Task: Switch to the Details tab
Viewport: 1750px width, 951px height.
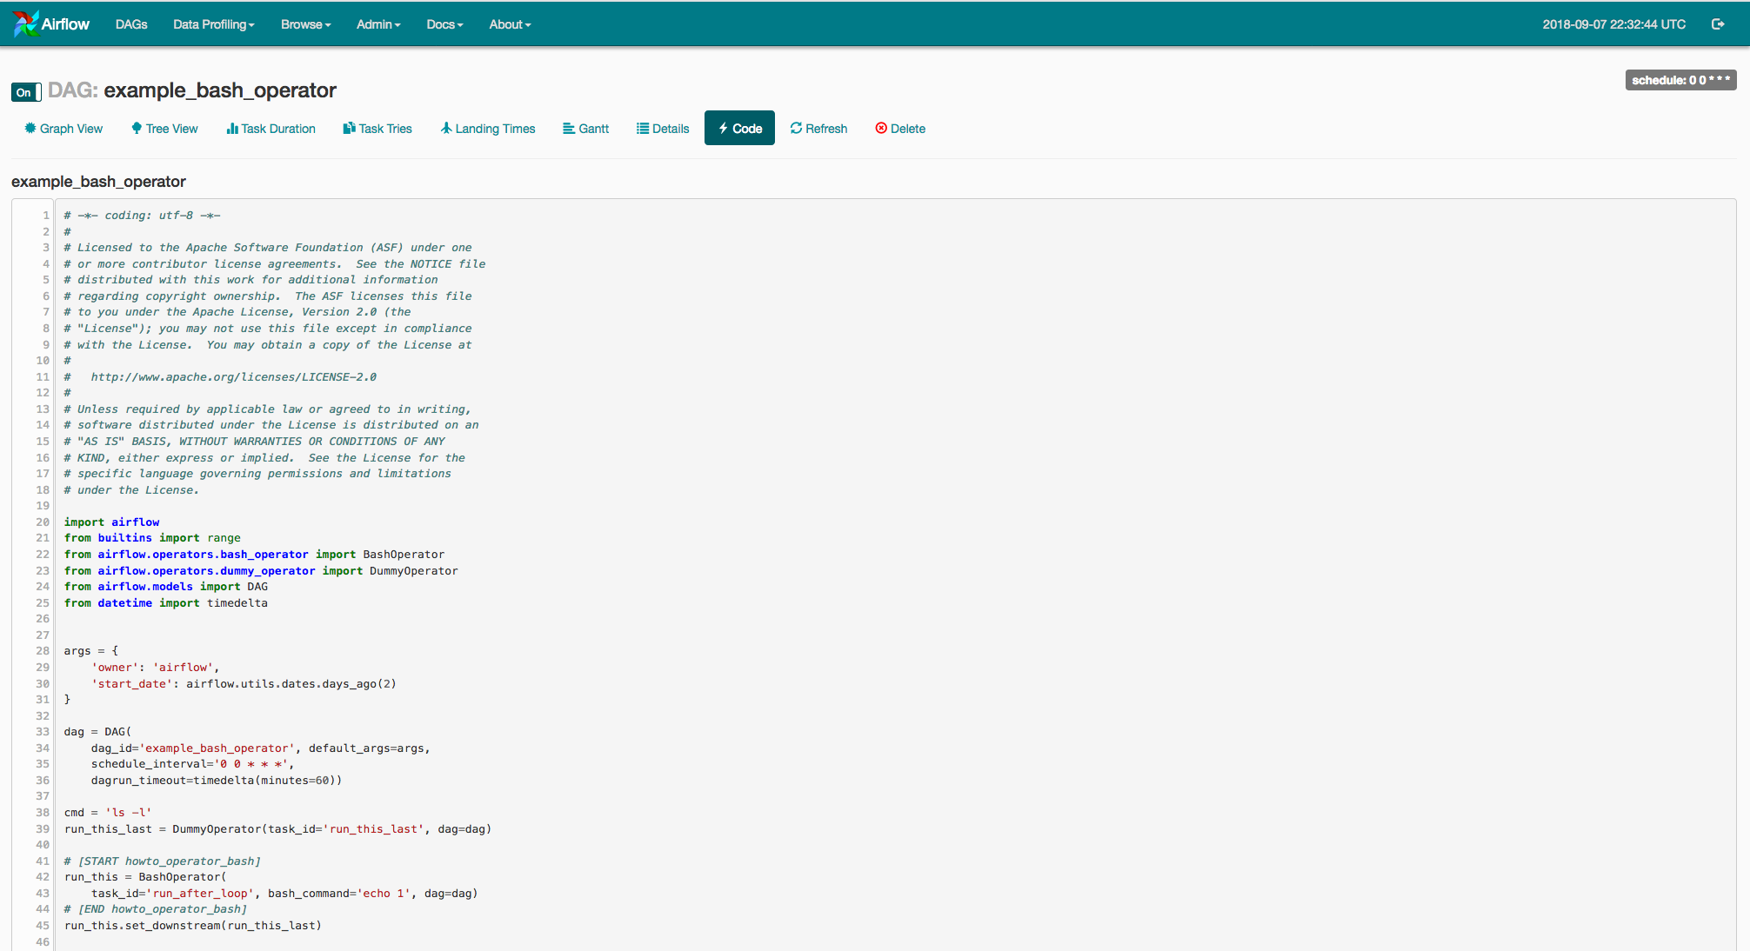Action: tap(663, 129)
